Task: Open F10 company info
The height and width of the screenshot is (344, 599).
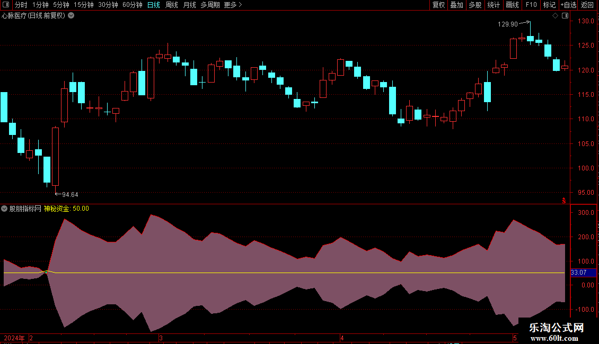Action: [531, 5]
